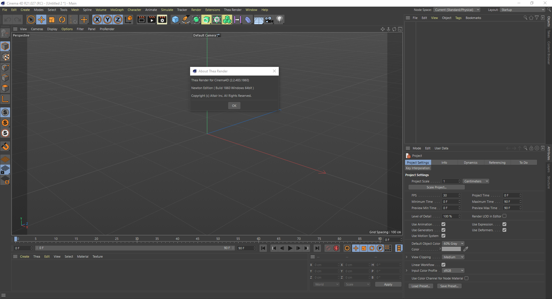Uncheck the Linear Workflow checkbox

click(x=443, y=265)
